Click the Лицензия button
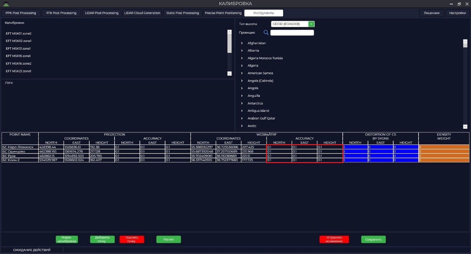 pos(432,13)
